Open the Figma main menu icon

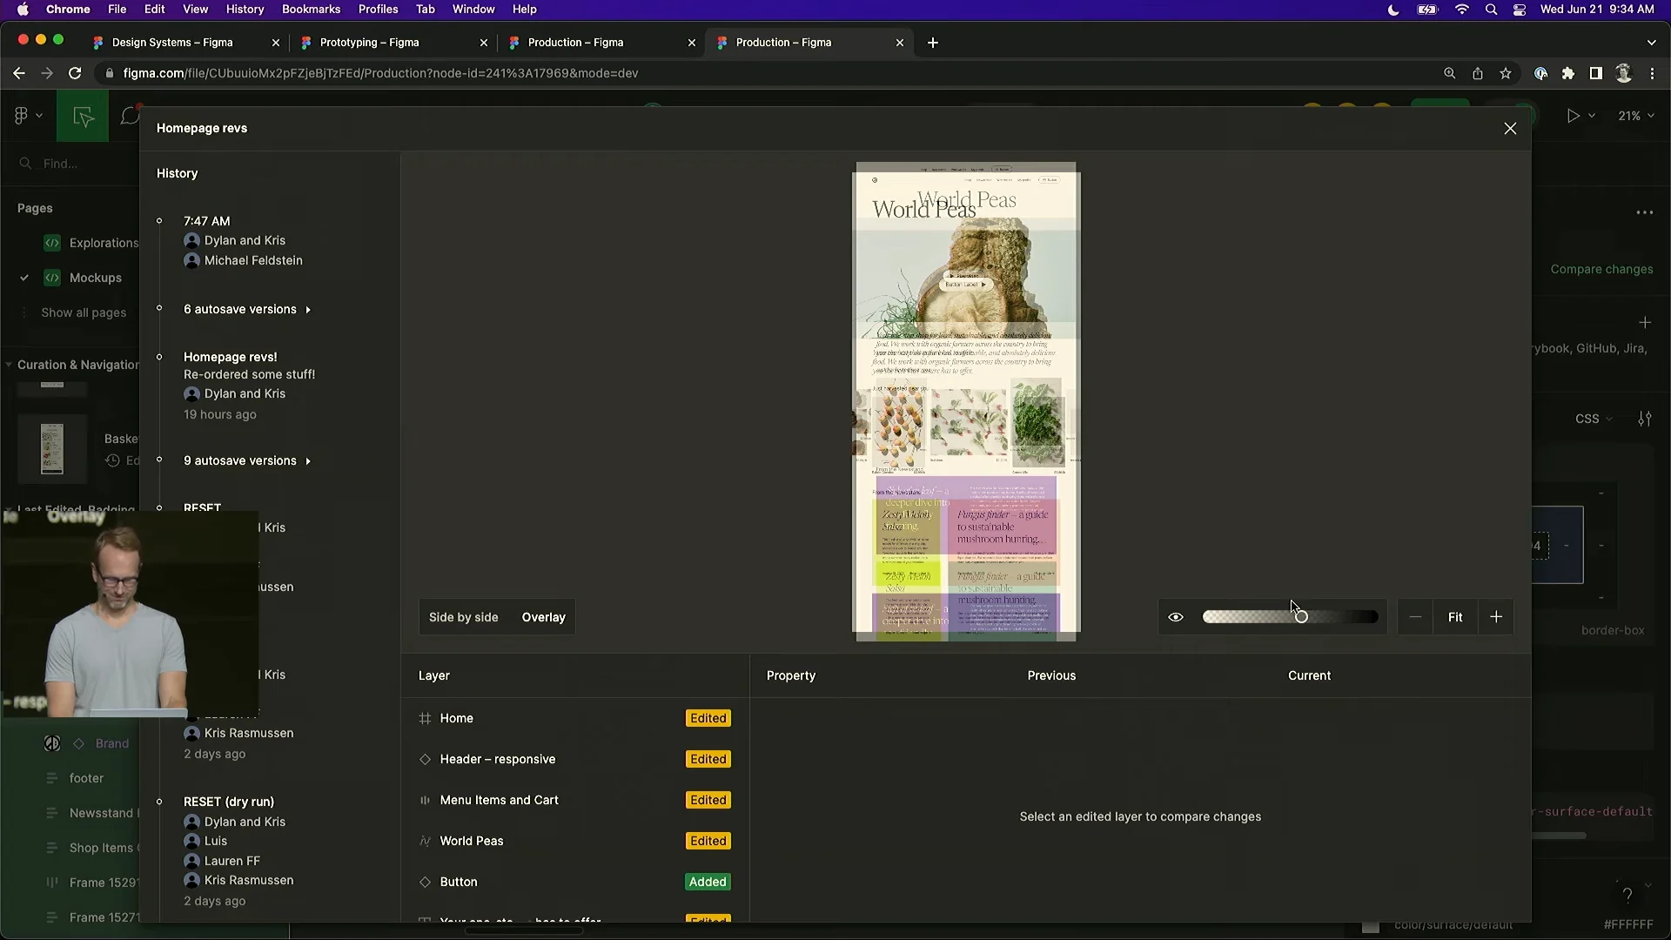pos(22,115)
